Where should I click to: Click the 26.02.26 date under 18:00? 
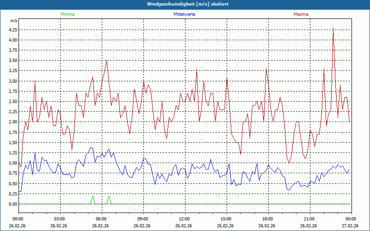click(x=267, y=225)
